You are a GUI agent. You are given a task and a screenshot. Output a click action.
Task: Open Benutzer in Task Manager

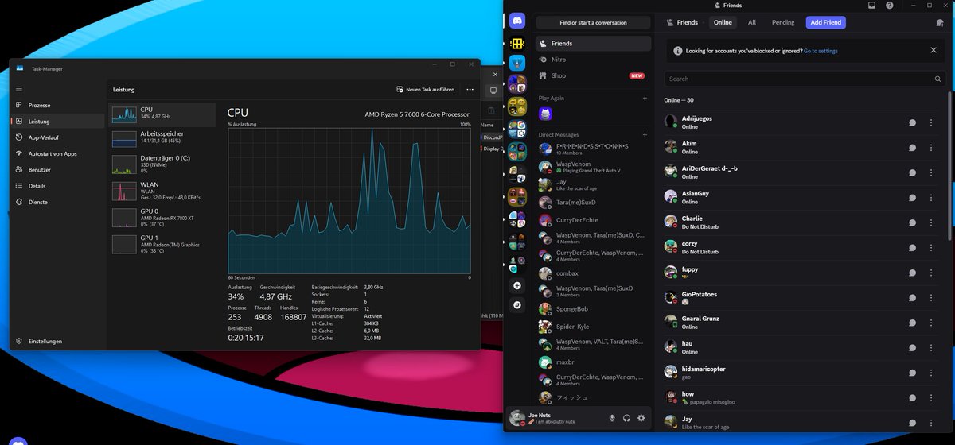(x=57, y=169)
